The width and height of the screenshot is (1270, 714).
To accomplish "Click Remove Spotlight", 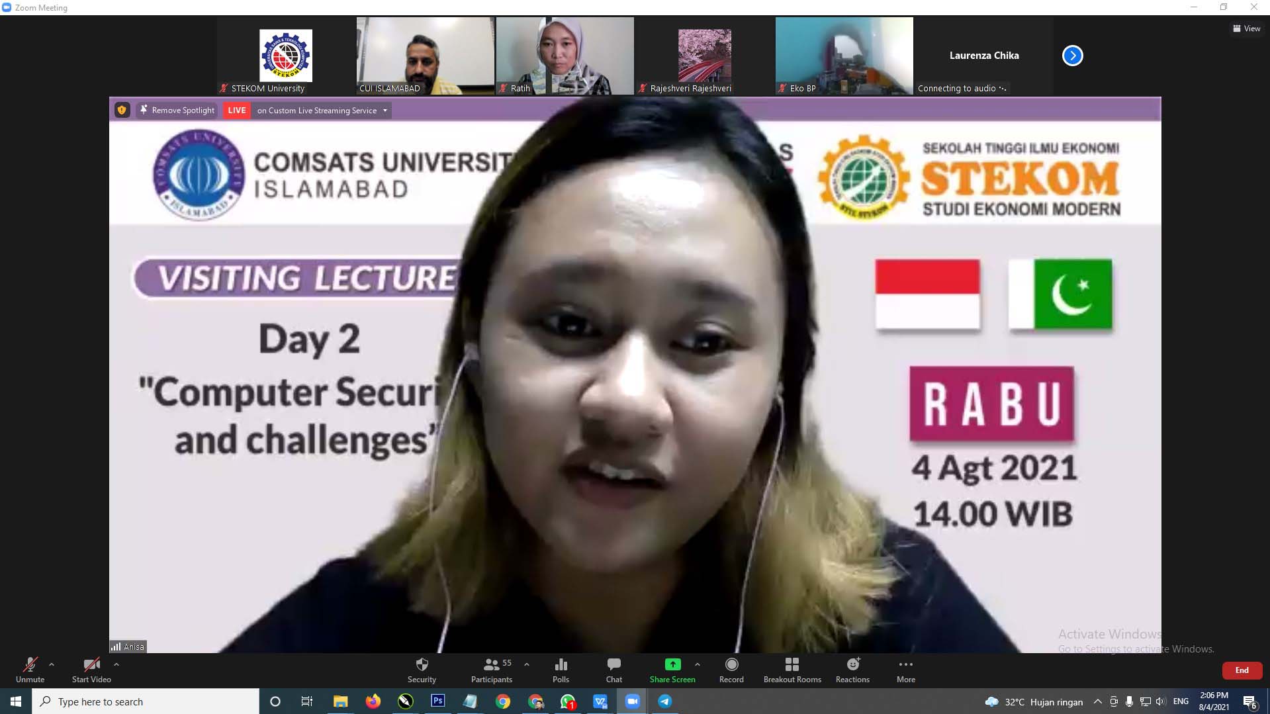I will [x=177, y=111].
